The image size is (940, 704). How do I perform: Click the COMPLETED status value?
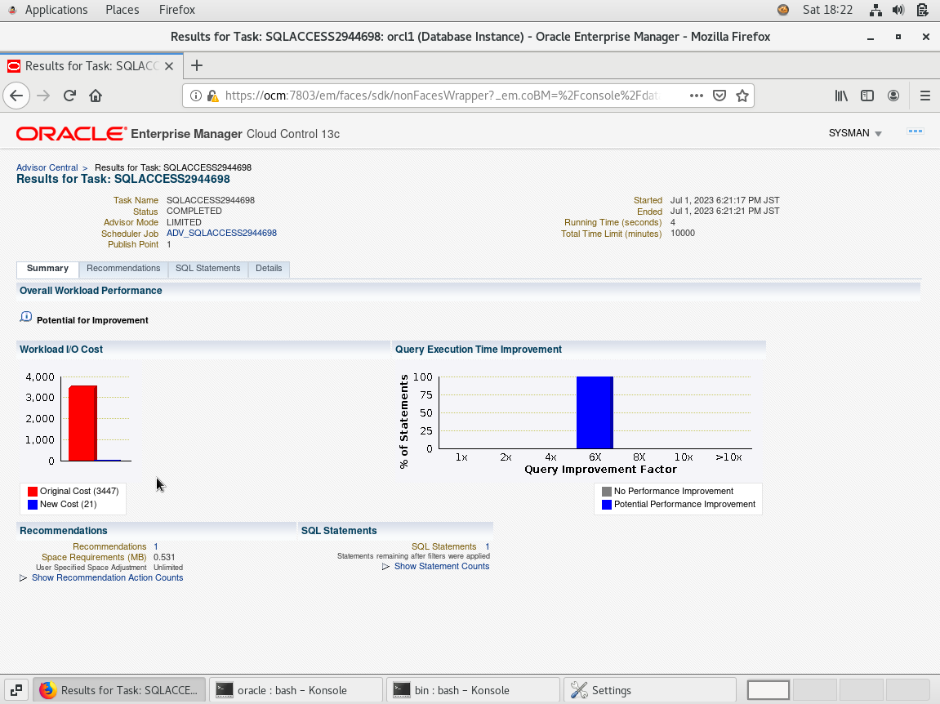coord(194,211)
